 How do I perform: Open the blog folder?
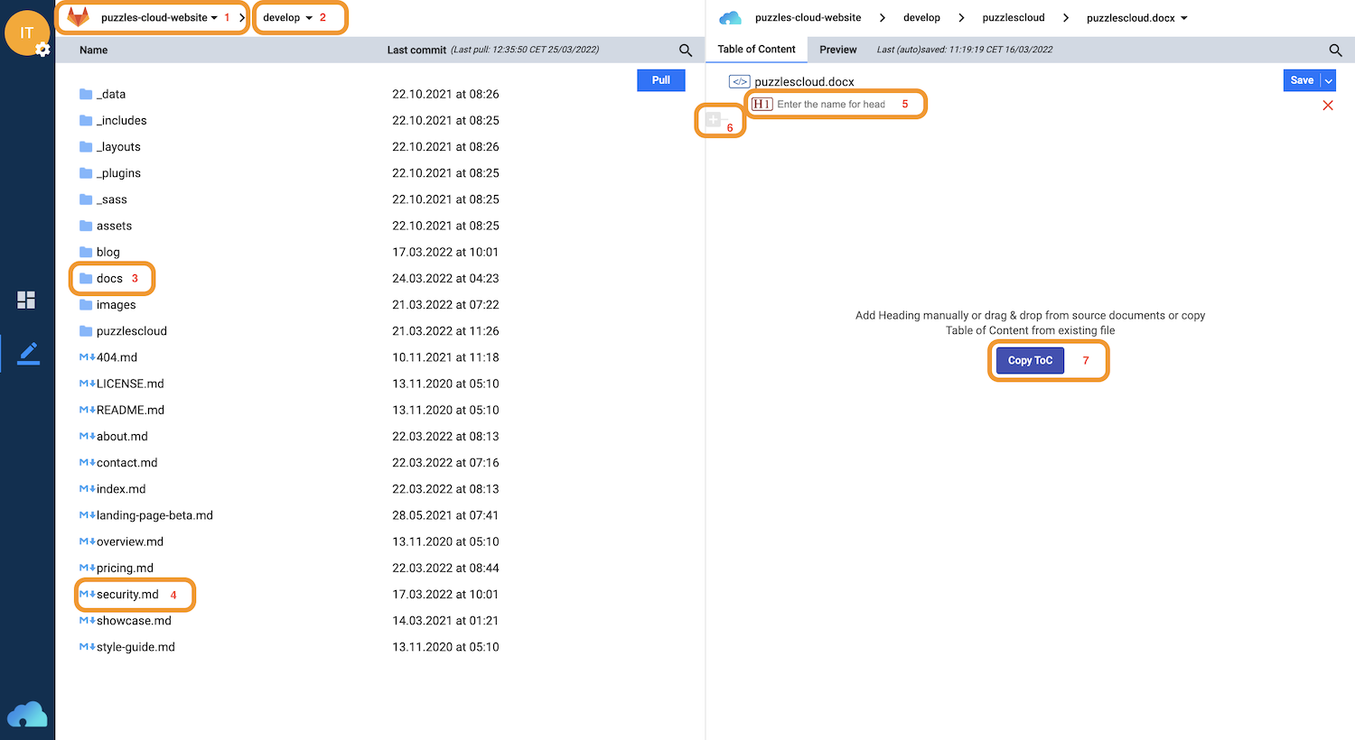coord(99,252)
